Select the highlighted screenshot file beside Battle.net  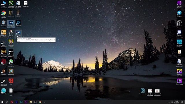tap(11, 24)
